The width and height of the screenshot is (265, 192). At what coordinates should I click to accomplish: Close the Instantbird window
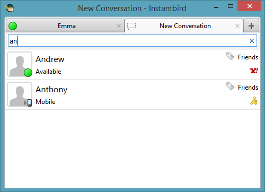249,6
